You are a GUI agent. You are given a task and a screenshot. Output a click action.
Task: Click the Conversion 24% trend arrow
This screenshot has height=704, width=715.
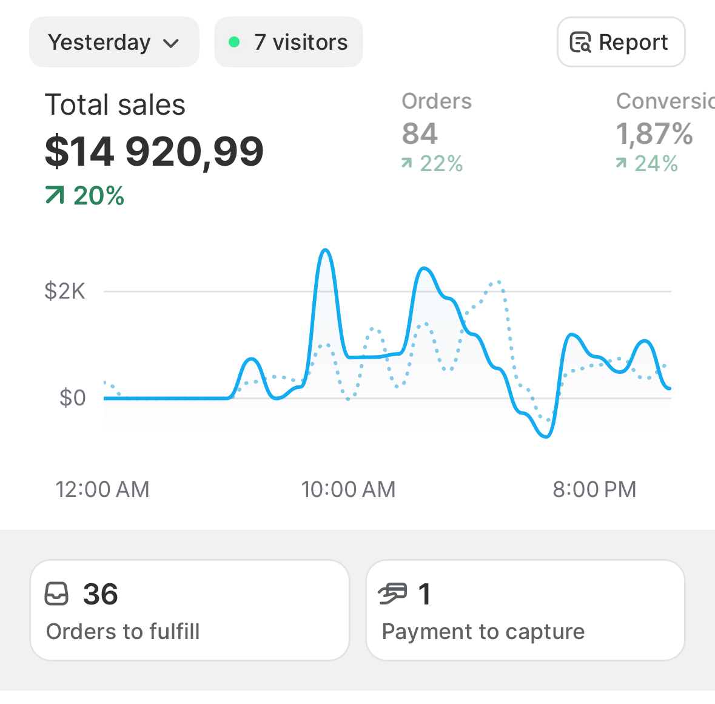pyautogui.click(x=622, y=163)
